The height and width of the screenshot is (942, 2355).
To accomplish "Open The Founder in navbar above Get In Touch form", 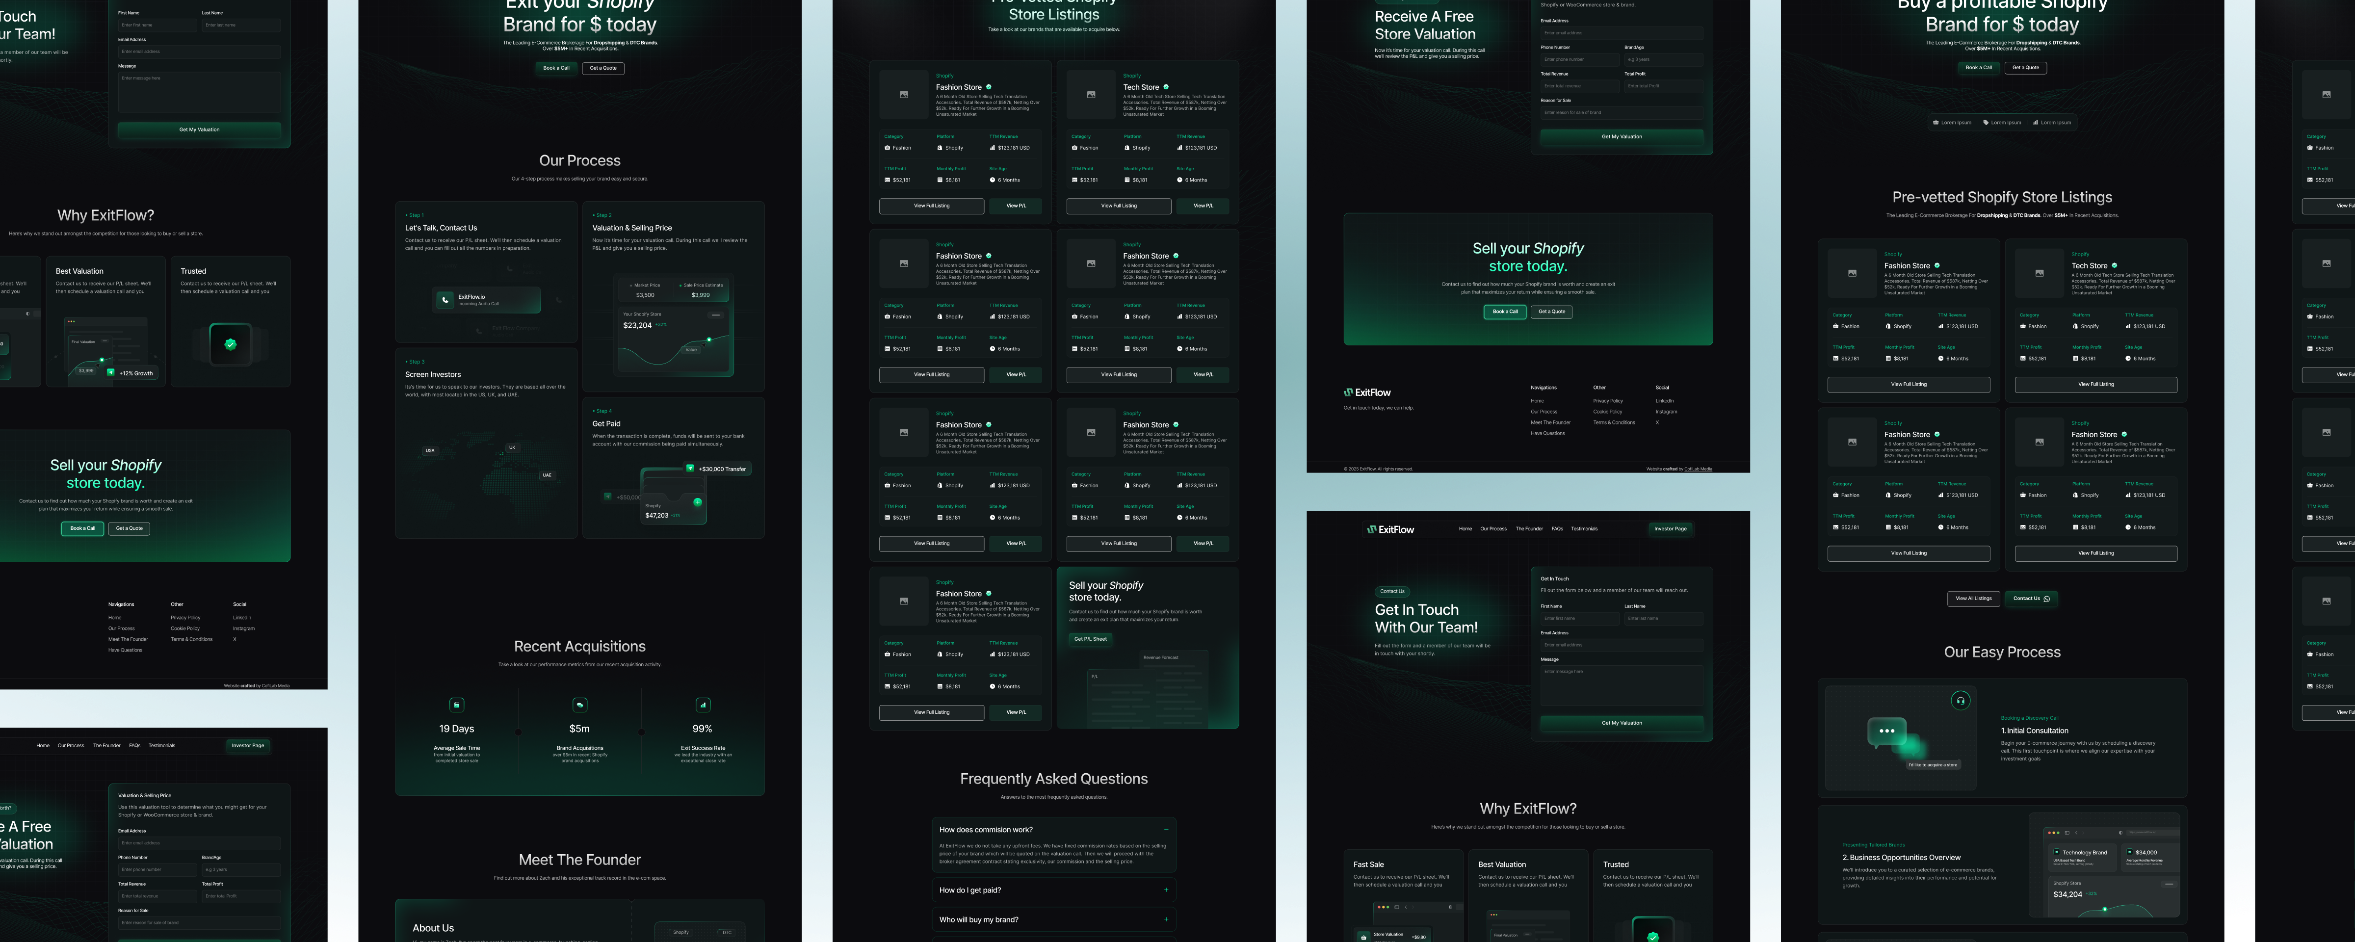I will pos(1529,528).
